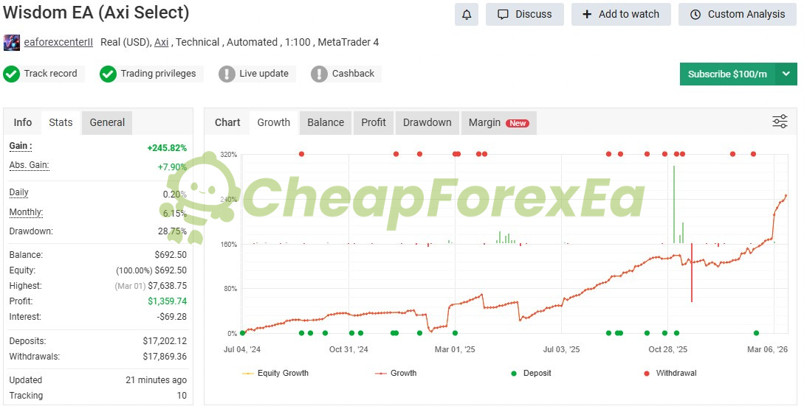Click the plus icon in Add to watch
Image resolution: width=804 pixels, height=406 pixels.
(x=587, y=14)
